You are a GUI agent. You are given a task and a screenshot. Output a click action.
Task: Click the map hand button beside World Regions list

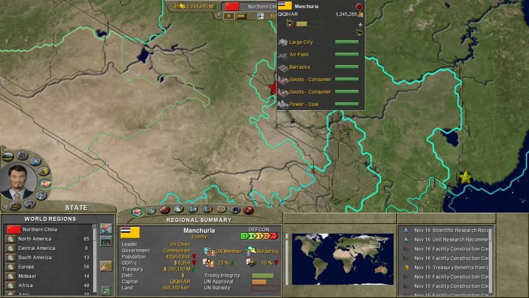pos(106,266)
